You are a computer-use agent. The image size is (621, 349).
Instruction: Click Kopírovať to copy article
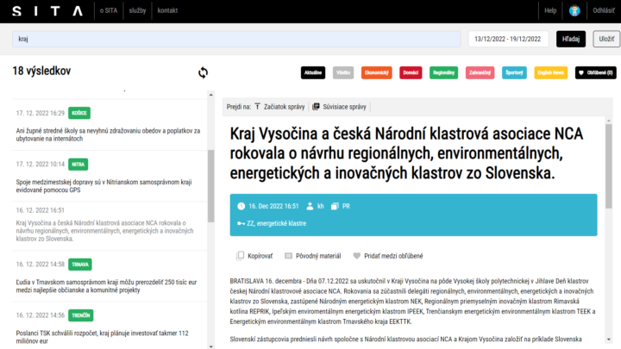260,256
